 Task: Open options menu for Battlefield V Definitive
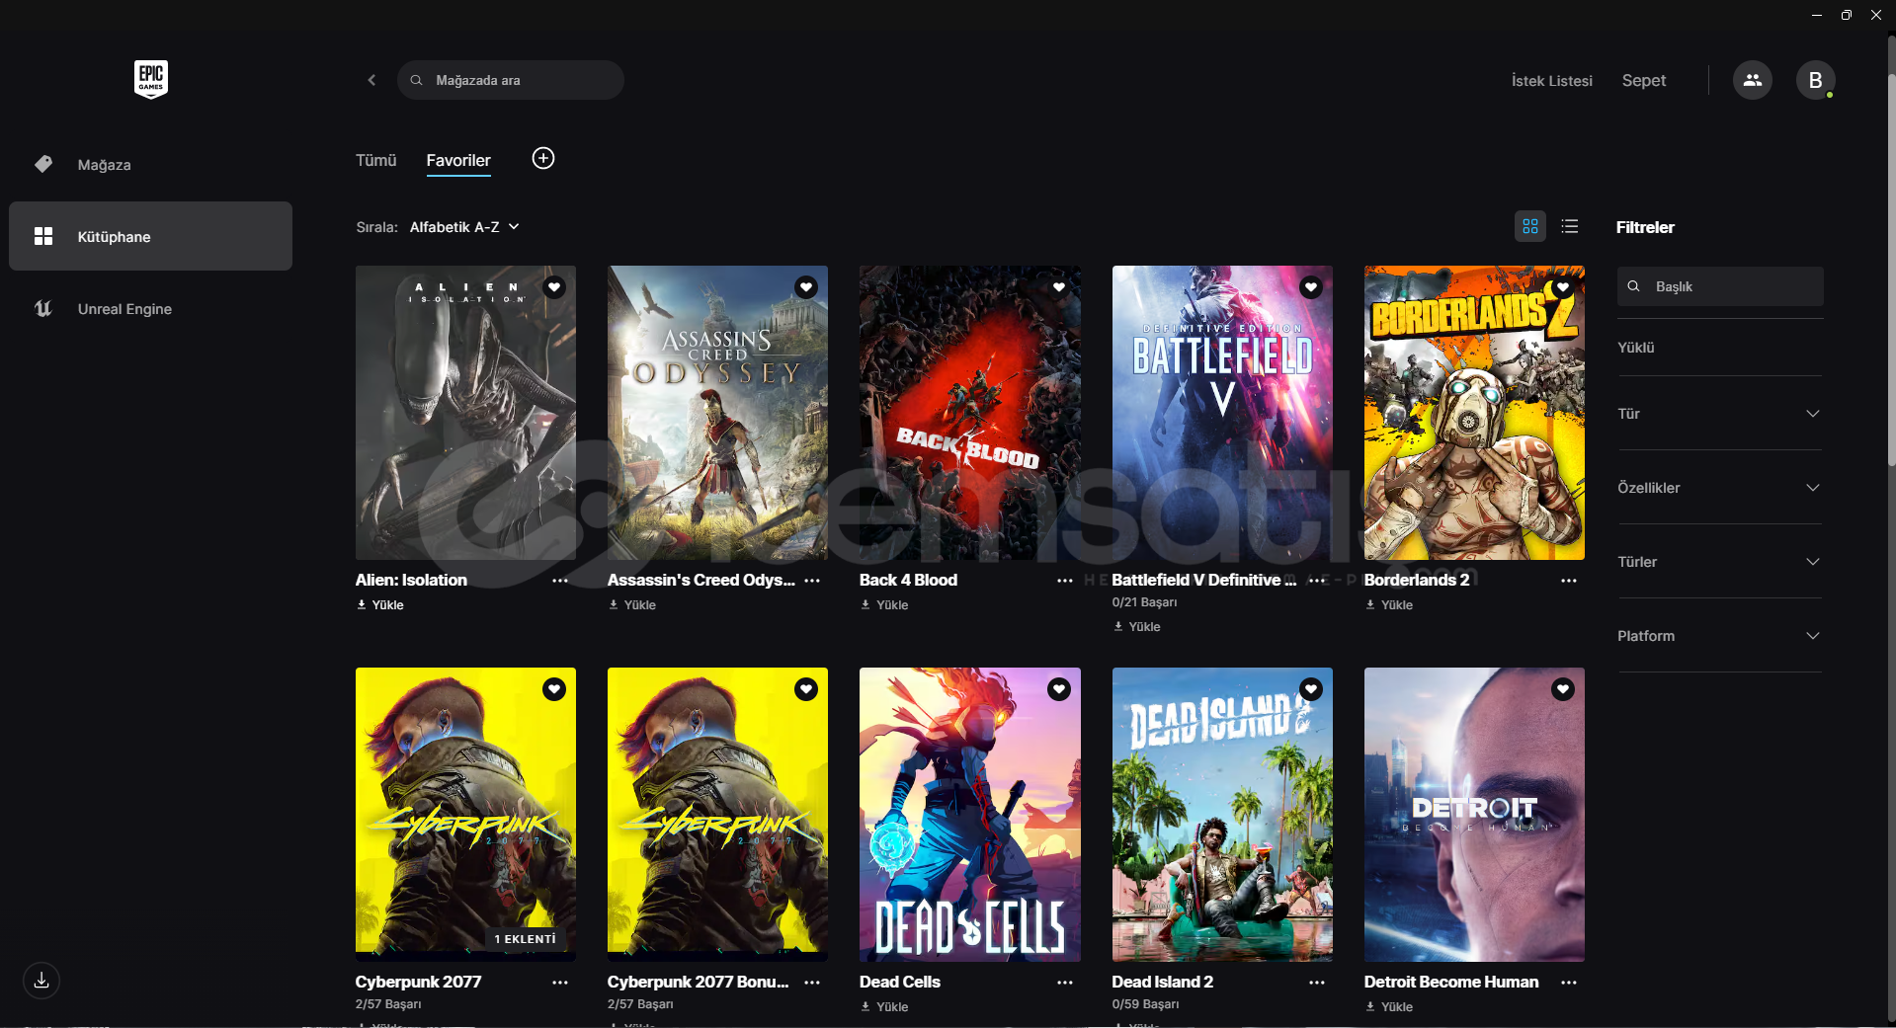[x=1317, y=581]
